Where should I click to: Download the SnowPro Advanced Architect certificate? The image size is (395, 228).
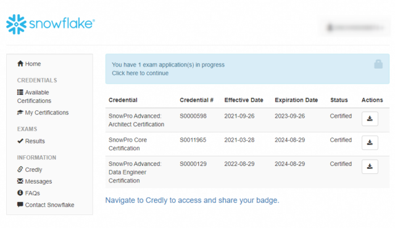coord(370,119)
